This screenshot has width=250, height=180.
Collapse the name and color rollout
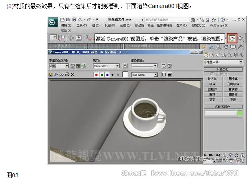point(223,106)
